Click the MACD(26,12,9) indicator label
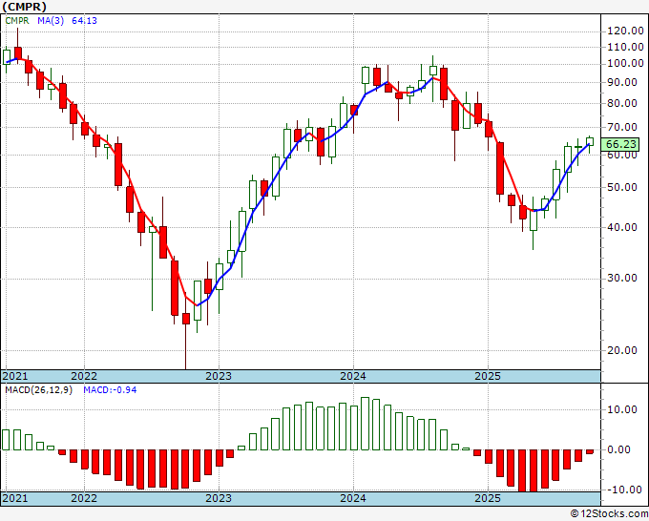The image size is (649, 521). point(38,390)
